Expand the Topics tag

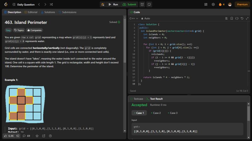19,30
